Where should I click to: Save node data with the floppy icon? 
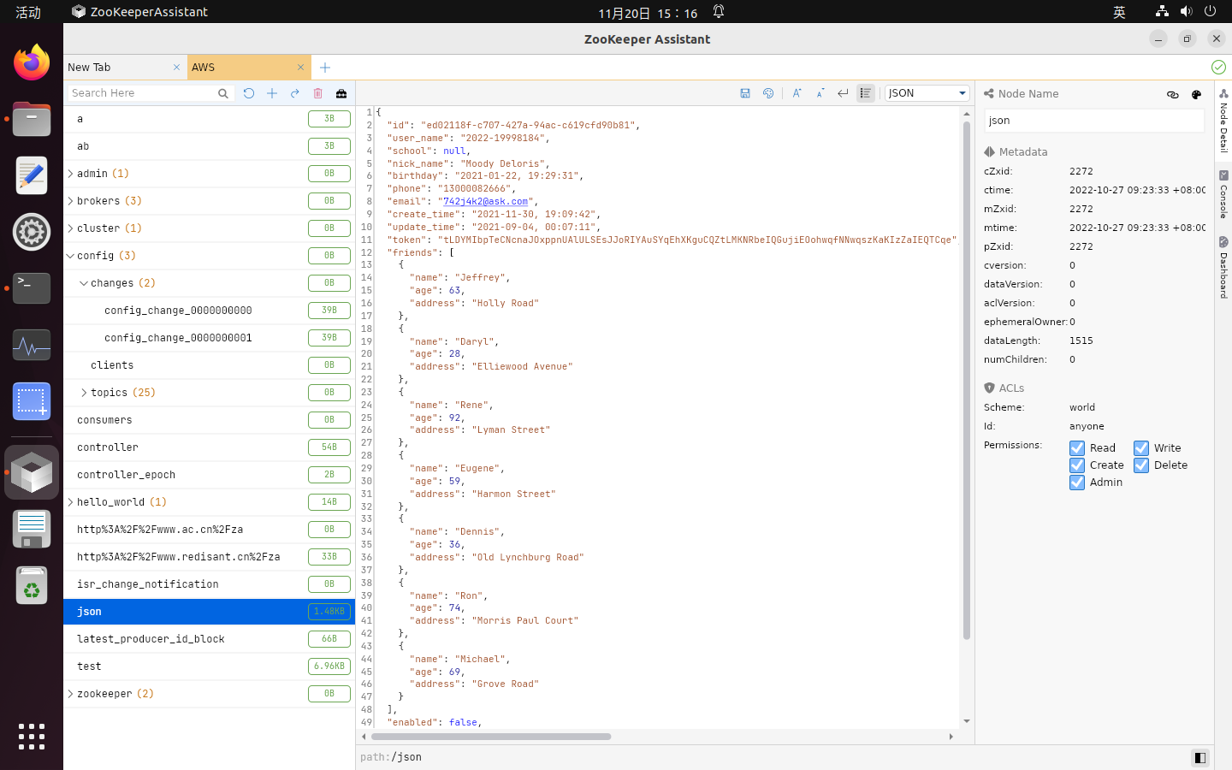point(745,93)
